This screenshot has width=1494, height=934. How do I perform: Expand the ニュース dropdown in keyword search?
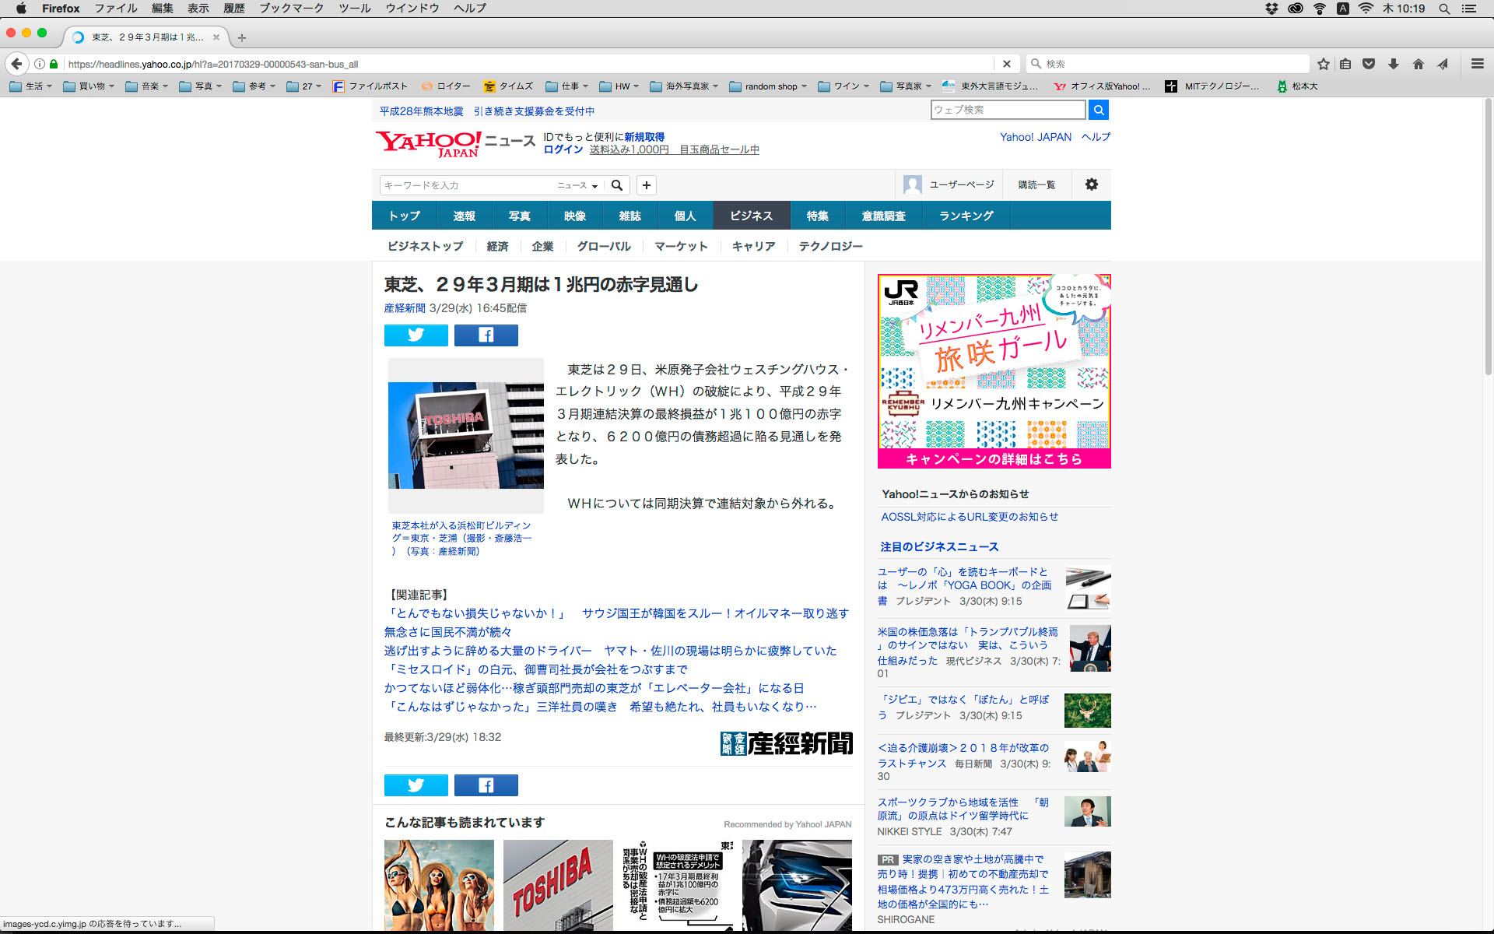[577, 185]
